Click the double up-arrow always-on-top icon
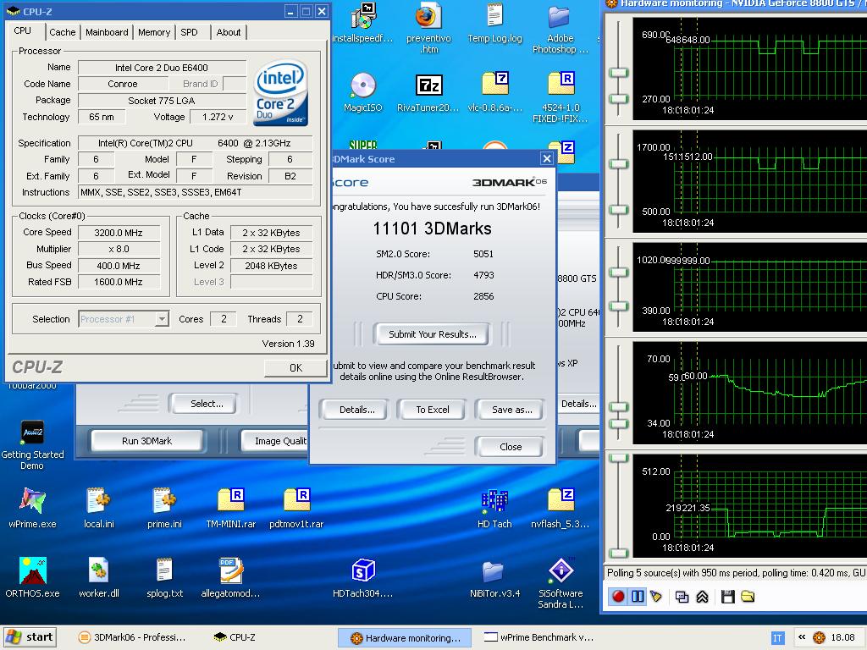The image size is (867, 650). pyautogui.click(x=702, y=597)
